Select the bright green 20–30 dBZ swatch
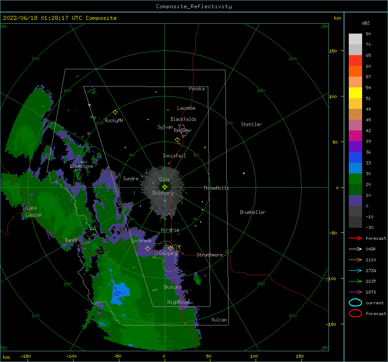The height and width of the screenshot is (362, 388). point(355,179)
